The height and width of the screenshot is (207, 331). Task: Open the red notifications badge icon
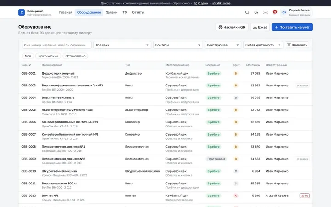pyautogui.click(x=274, y=12)
